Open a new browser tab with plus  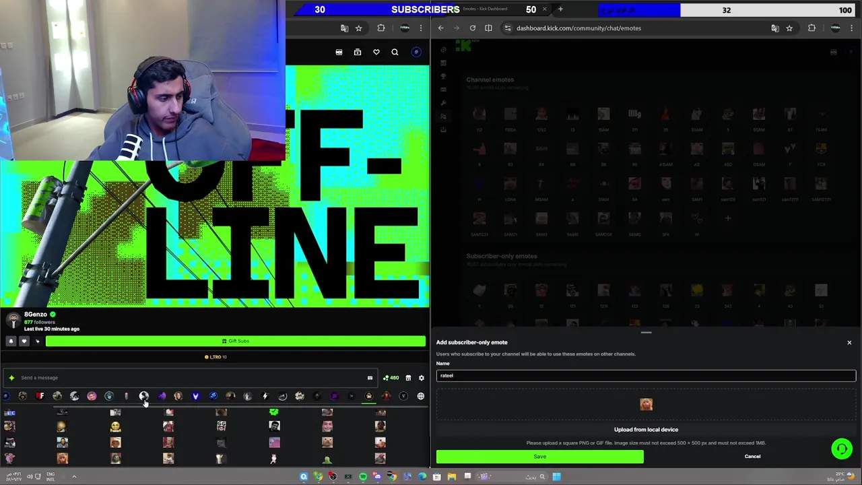[x=560, y=9]
